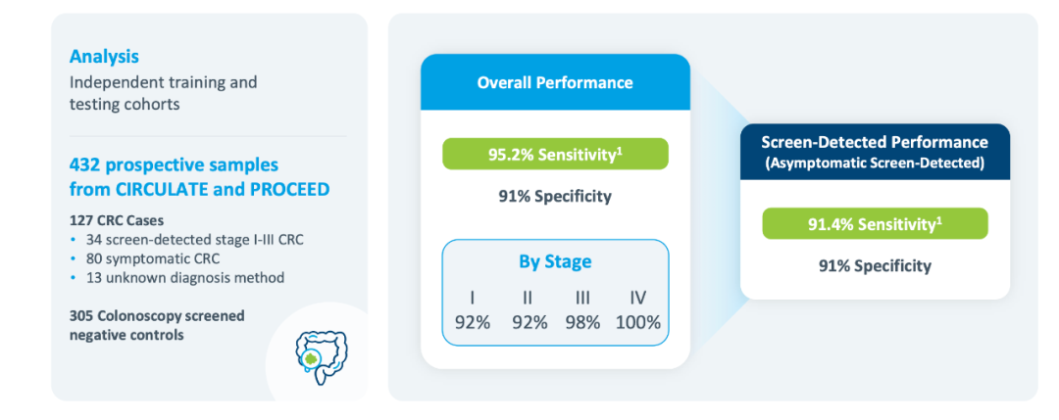Select the 305 Colonoscopy screened negative controls text
This screenshot has height=420, width=1059.
point(157,325)
